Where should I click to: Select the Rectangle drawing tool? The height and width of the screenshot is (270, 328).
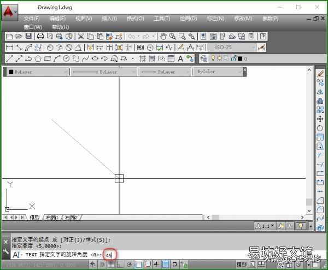pyautogui.click(x=48, y=59)
